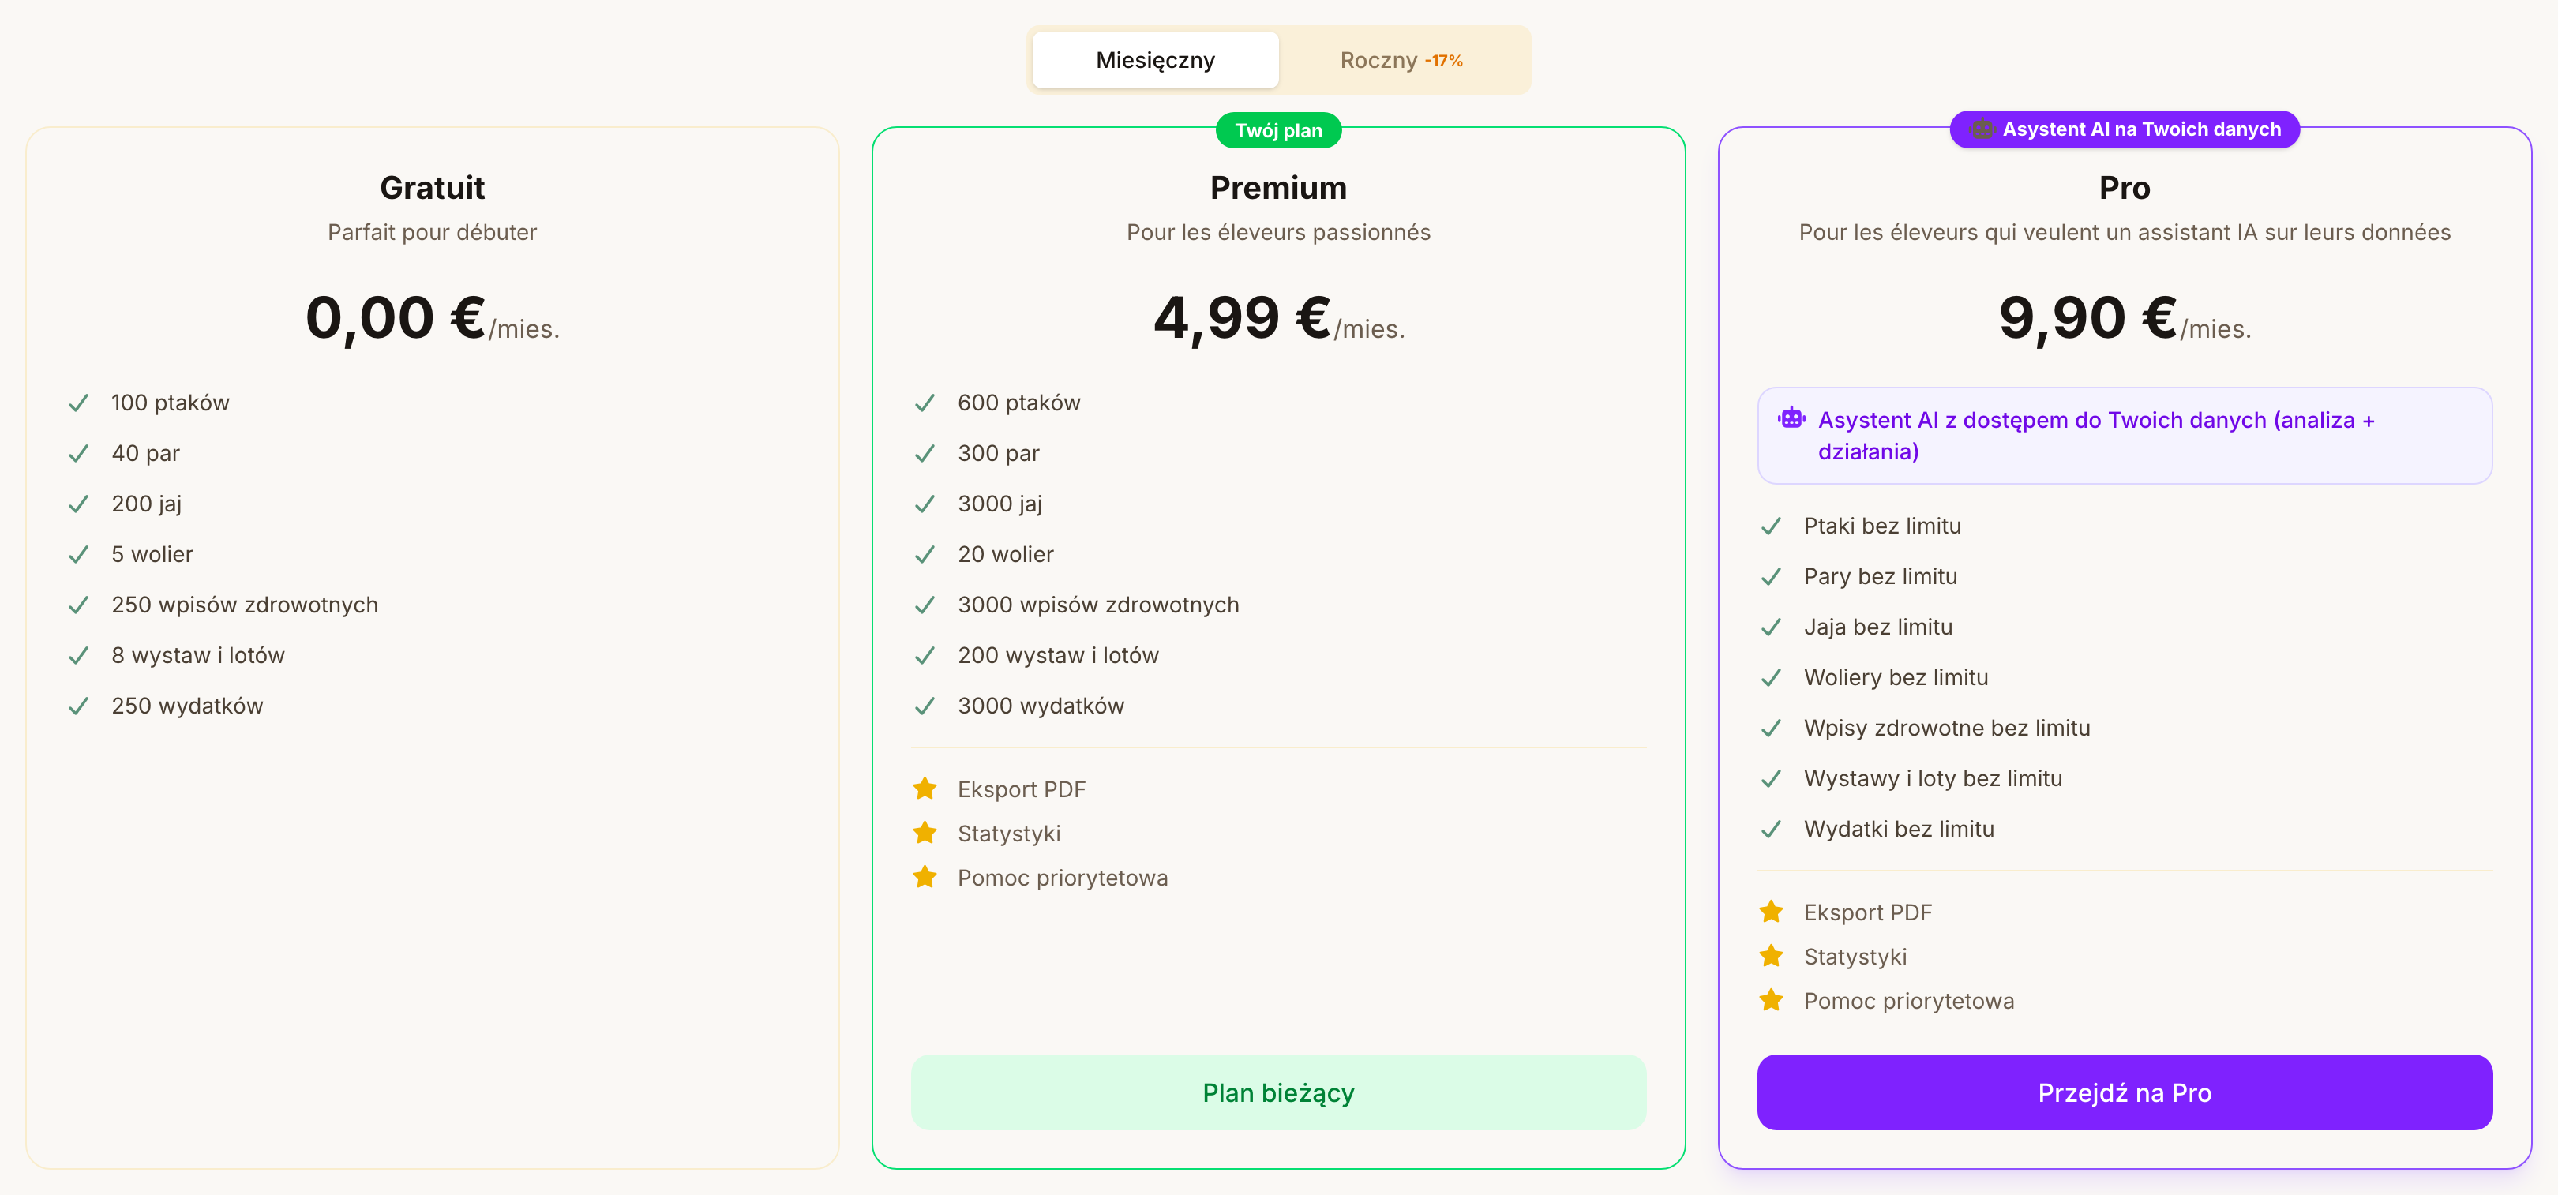The width and height of the screenshot is (2558, 1195).
Task: Click text Pour les éleveurs passionnés
Action: pos(1278,232)
